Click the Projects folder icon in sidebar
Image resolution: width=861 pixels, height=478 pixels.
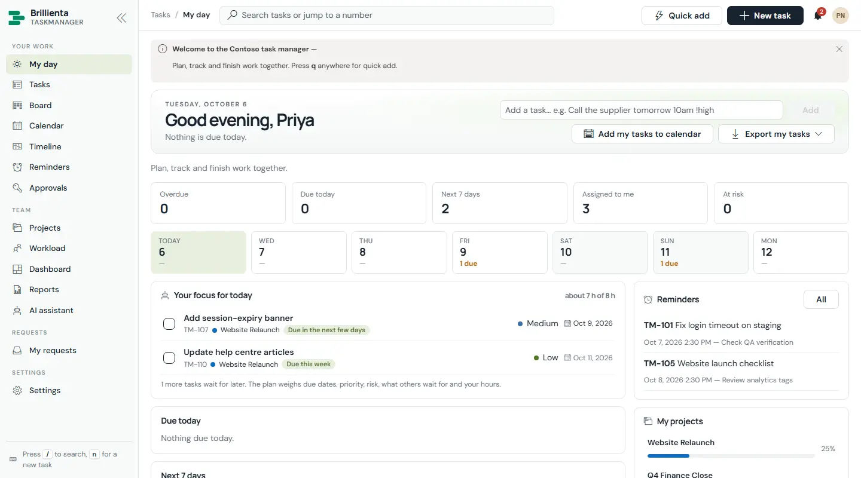pyautogui.click(x=17, y=228)
